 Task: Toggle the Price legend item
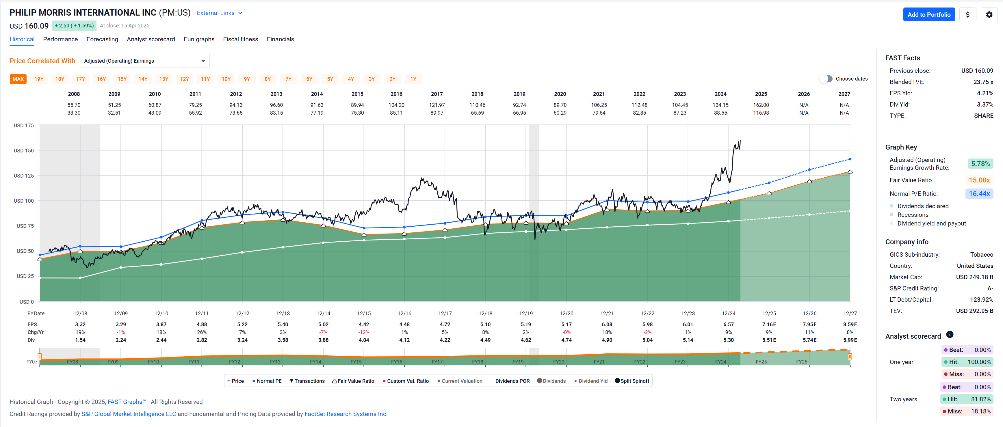click(x=235, y=381)
